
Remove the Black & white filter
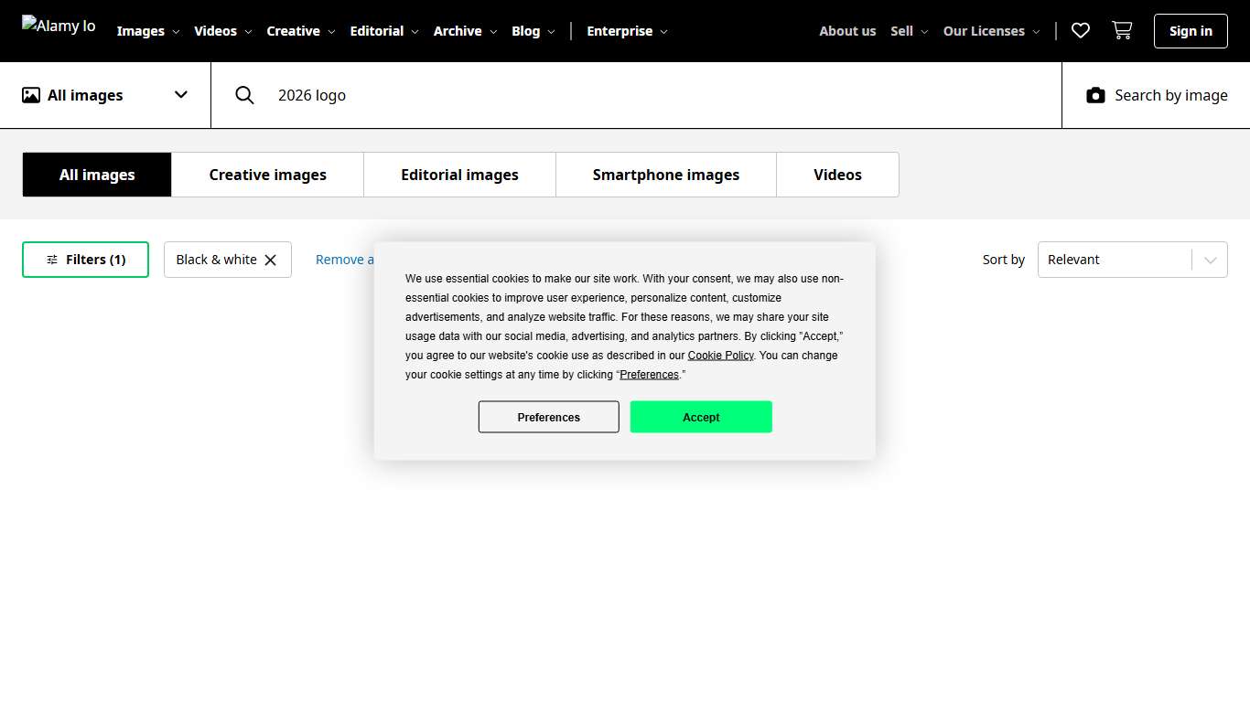270,260
